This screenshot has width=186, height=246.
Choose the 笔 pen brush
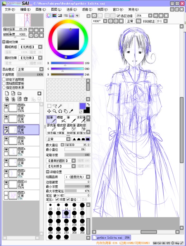(71, 119)
